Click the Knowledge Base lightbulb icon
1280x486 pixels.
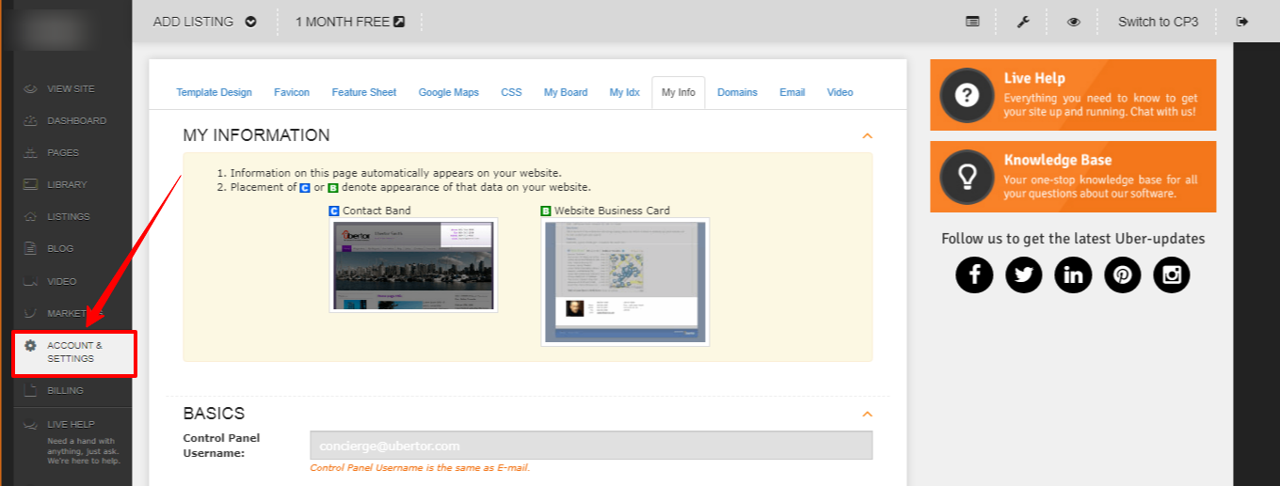[x=967, y=177]
